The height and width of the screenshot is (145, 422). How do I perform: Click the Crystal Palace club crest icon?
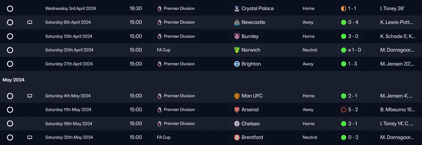point(236,9)
